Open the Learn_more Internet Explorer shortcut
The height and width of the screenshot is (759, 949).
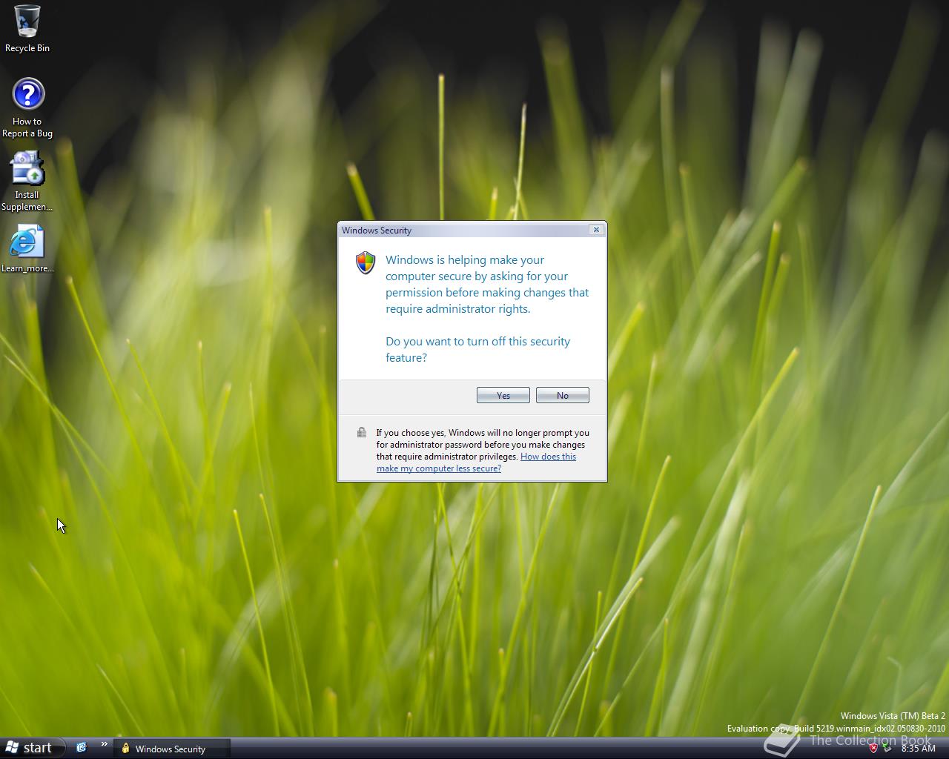coord(27,248)
